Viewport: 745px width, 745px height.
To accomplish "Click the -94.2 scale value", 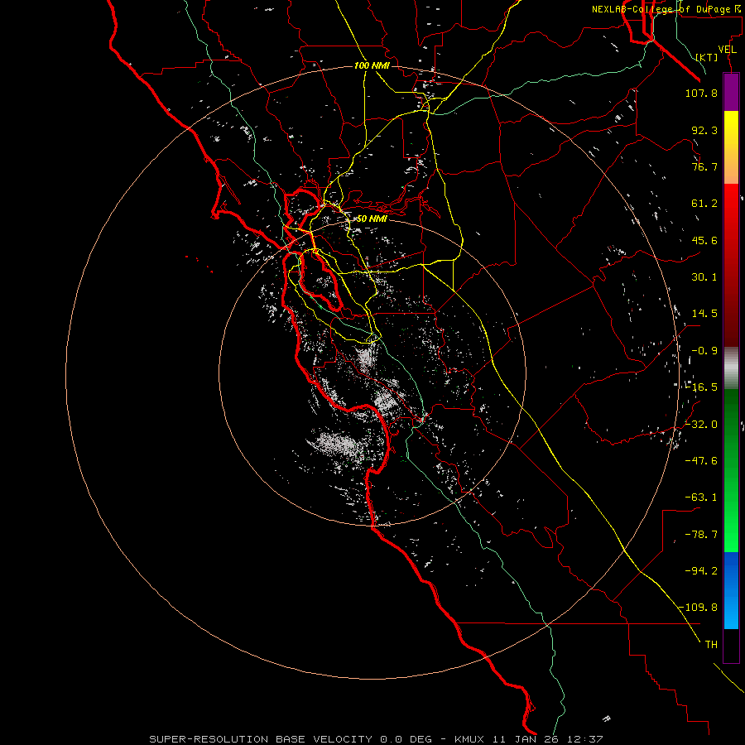I will (701, 570).
